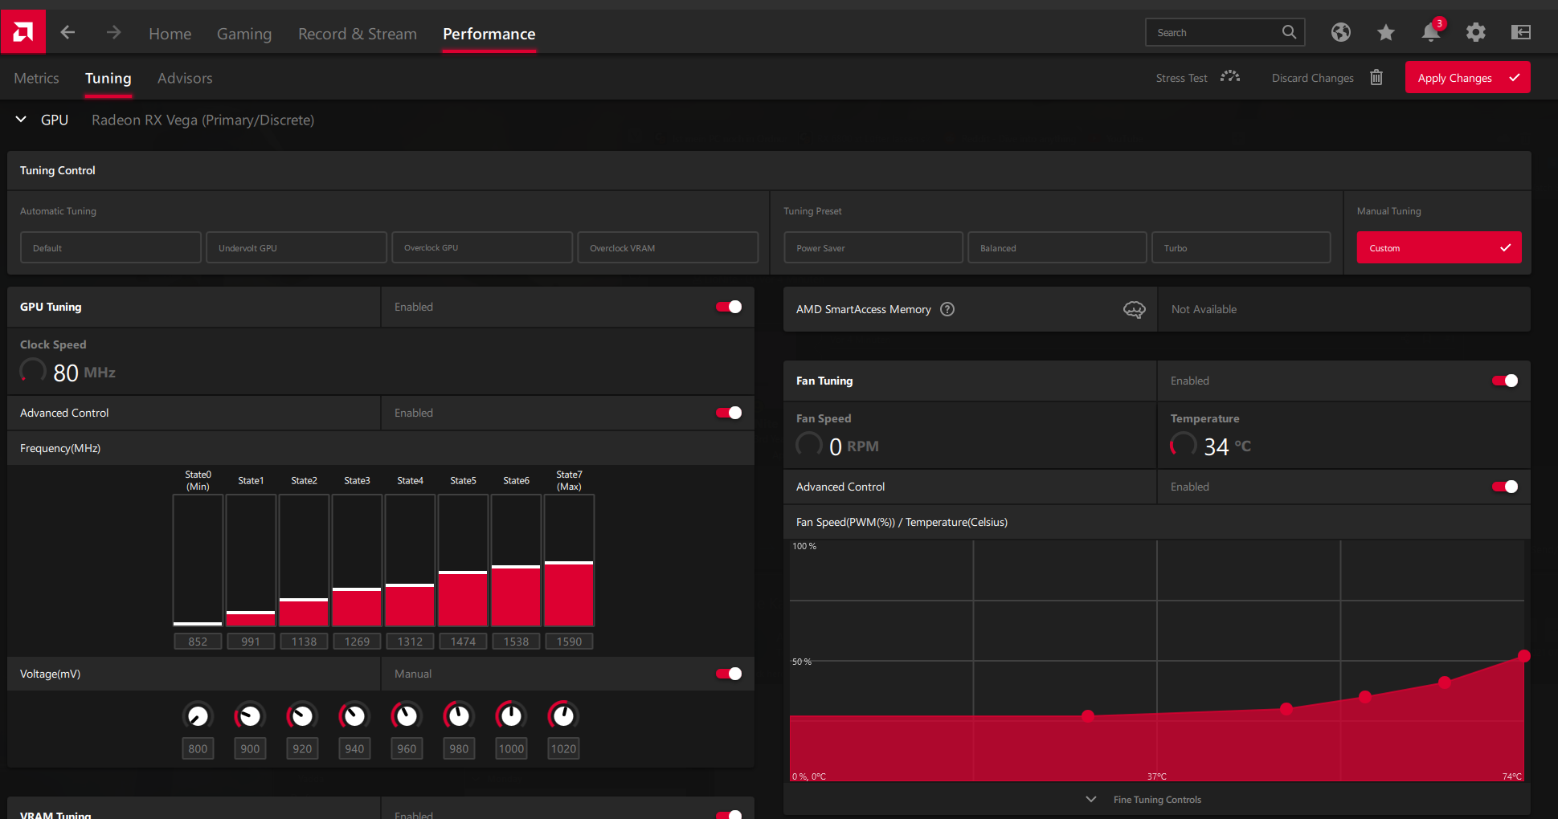Viewport: 1558px width, 819px height.
Task: Switch to the Advisors sub-tab
Action: point(185,78)
